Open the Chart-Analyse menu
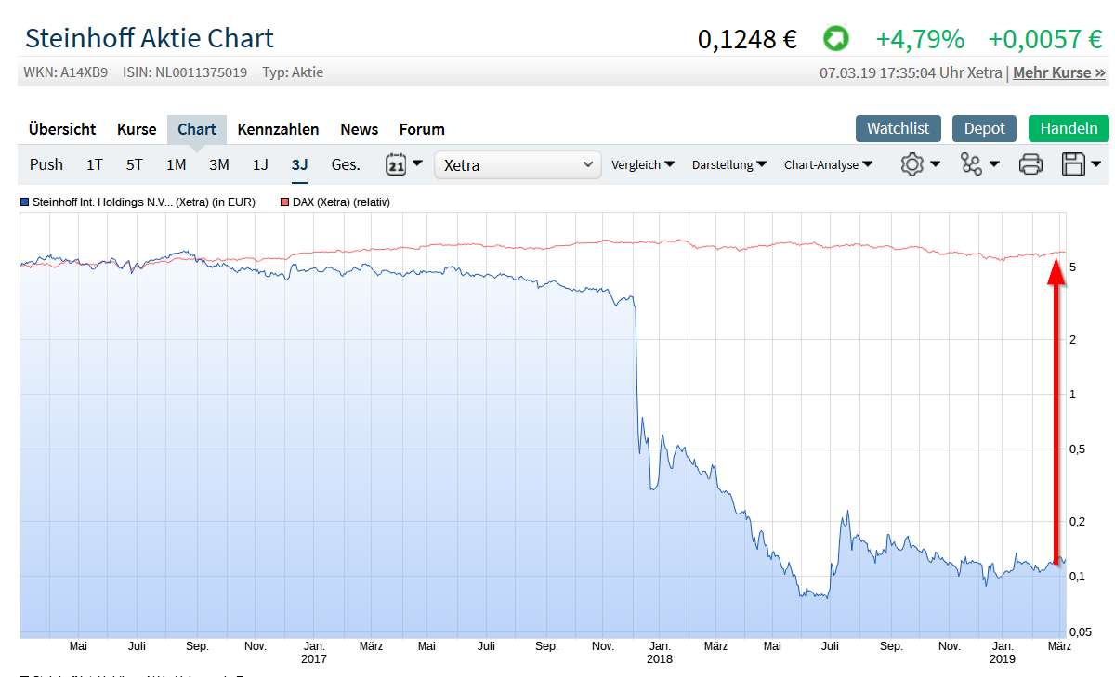The image size is (1115, 677). (x=824, y=164)
